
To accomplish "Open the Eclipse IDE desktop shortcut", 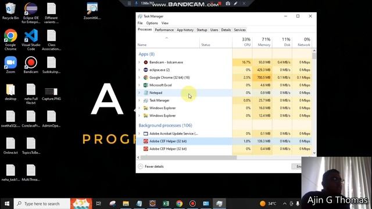I will click(x=31, y=13).
